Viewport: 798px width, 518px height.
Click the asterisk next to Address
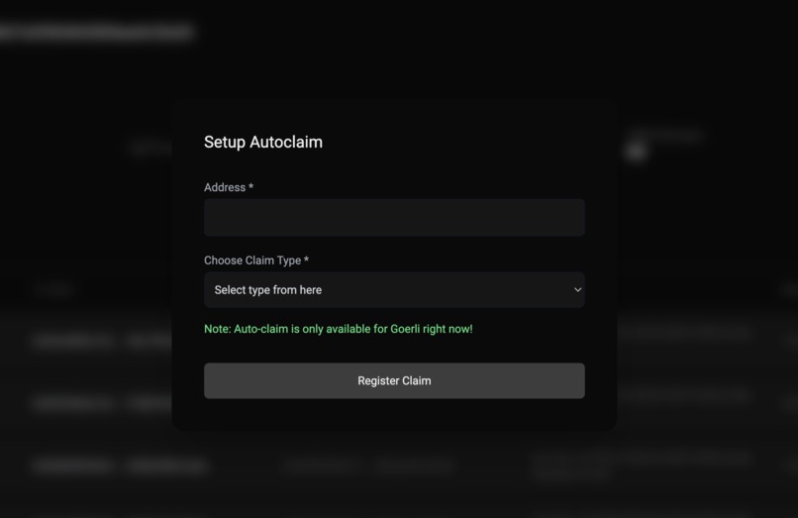250,187
